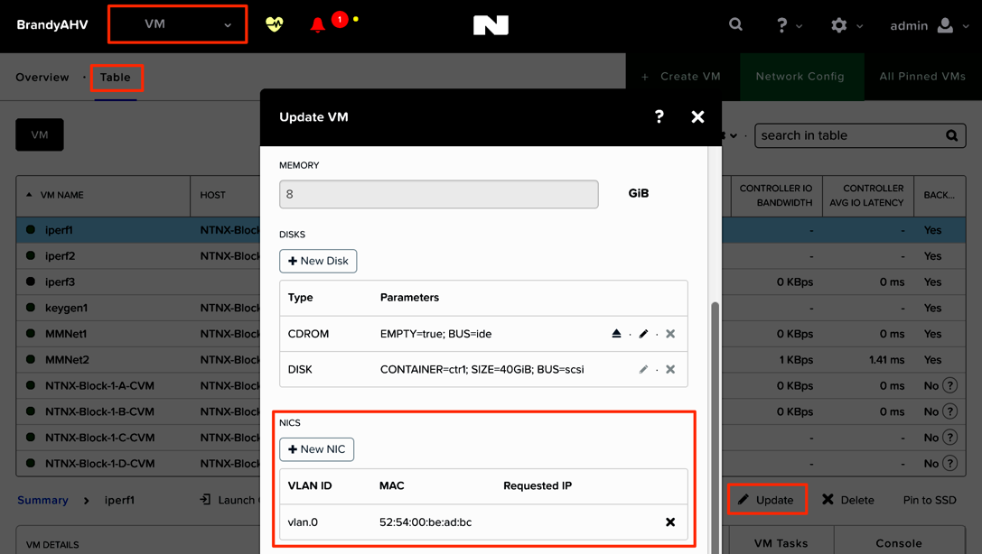The height and width of the screenshot is (554, 982).
Task: Click the table search magnifier icon
Action: [x=952, y=135]
